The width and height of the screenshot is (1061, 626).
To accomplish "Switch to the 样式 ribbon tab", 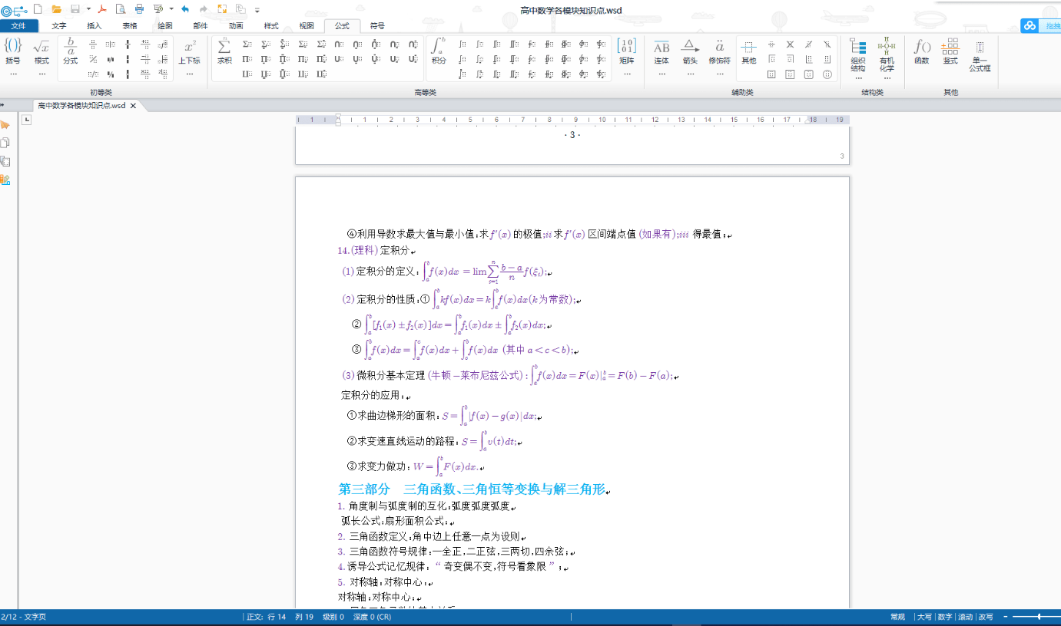I will [x=271, y=26].
